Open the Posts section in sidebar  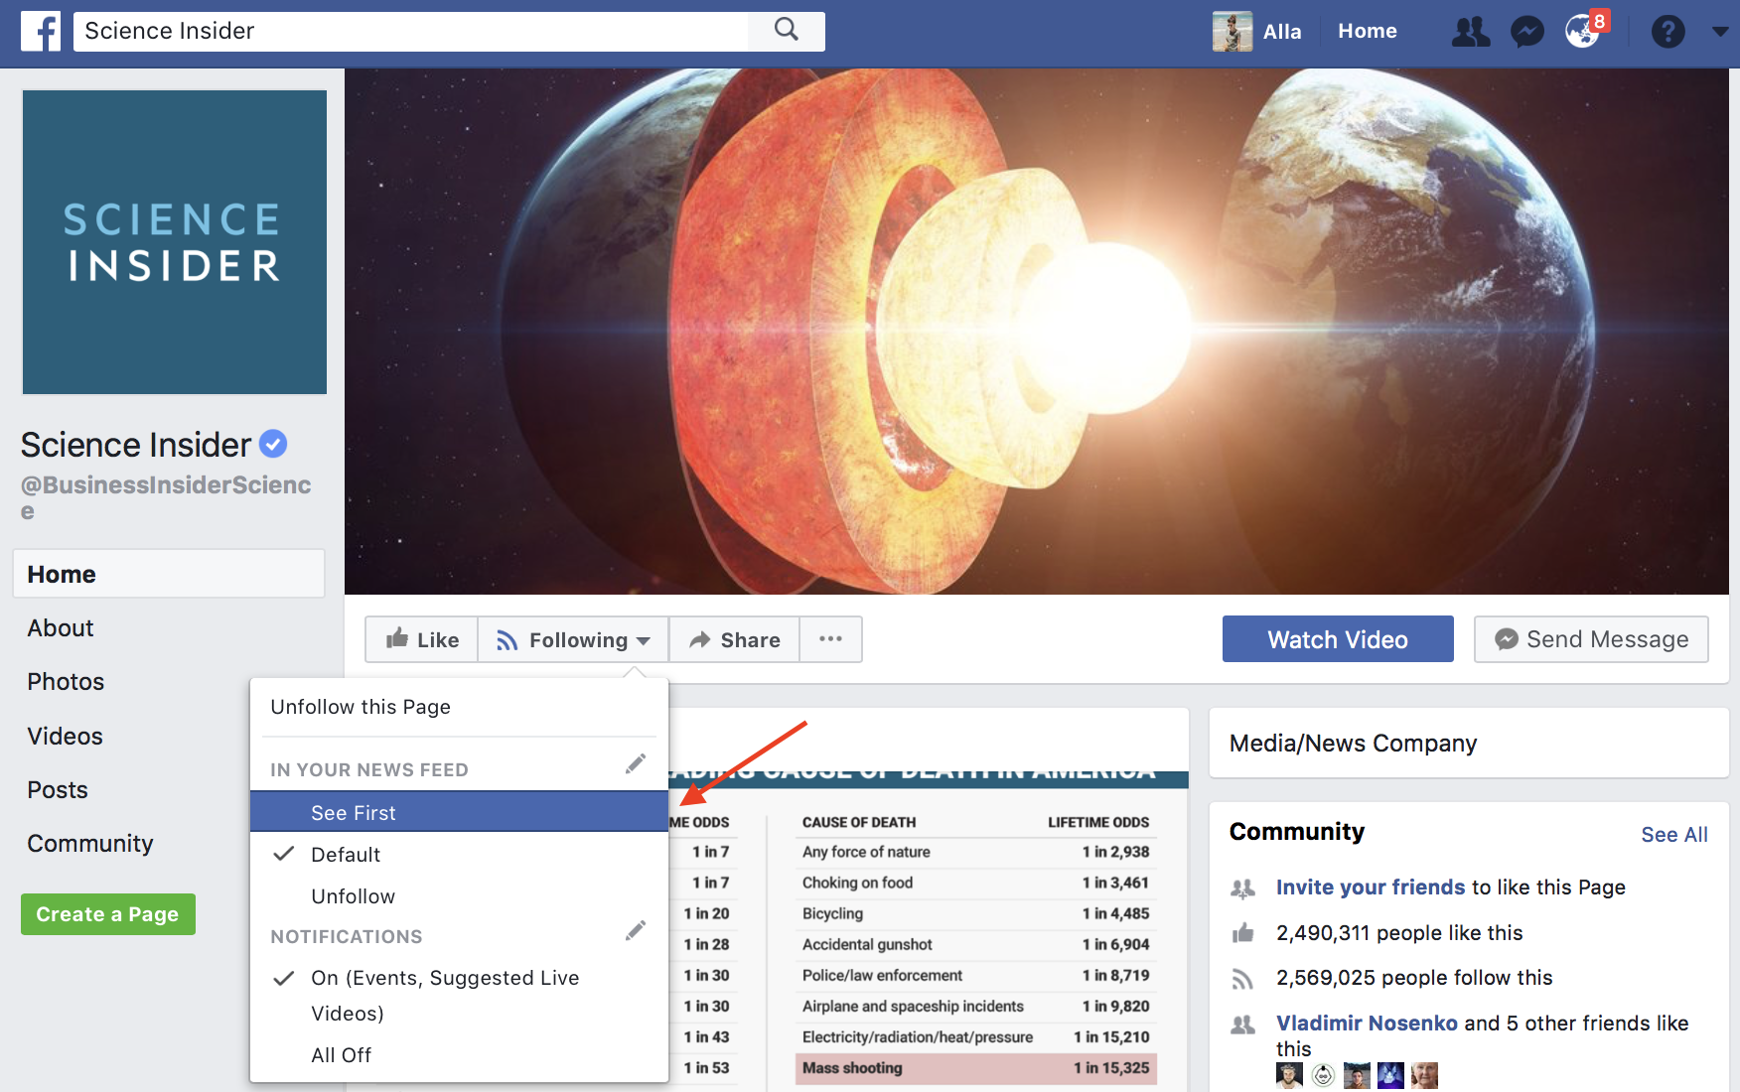click(x=58, y=790)
